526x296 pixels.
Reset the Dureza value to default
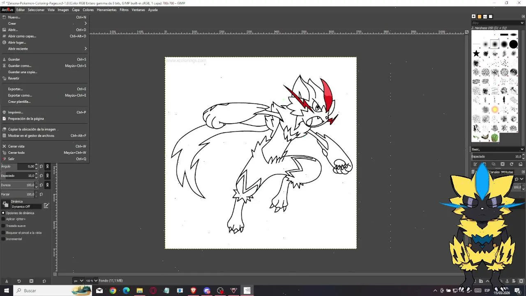(41, 185)
